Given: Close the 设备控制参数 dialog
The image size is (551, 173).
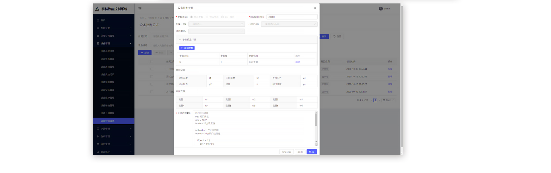Looking at the screenshot, I should point(315,8).
